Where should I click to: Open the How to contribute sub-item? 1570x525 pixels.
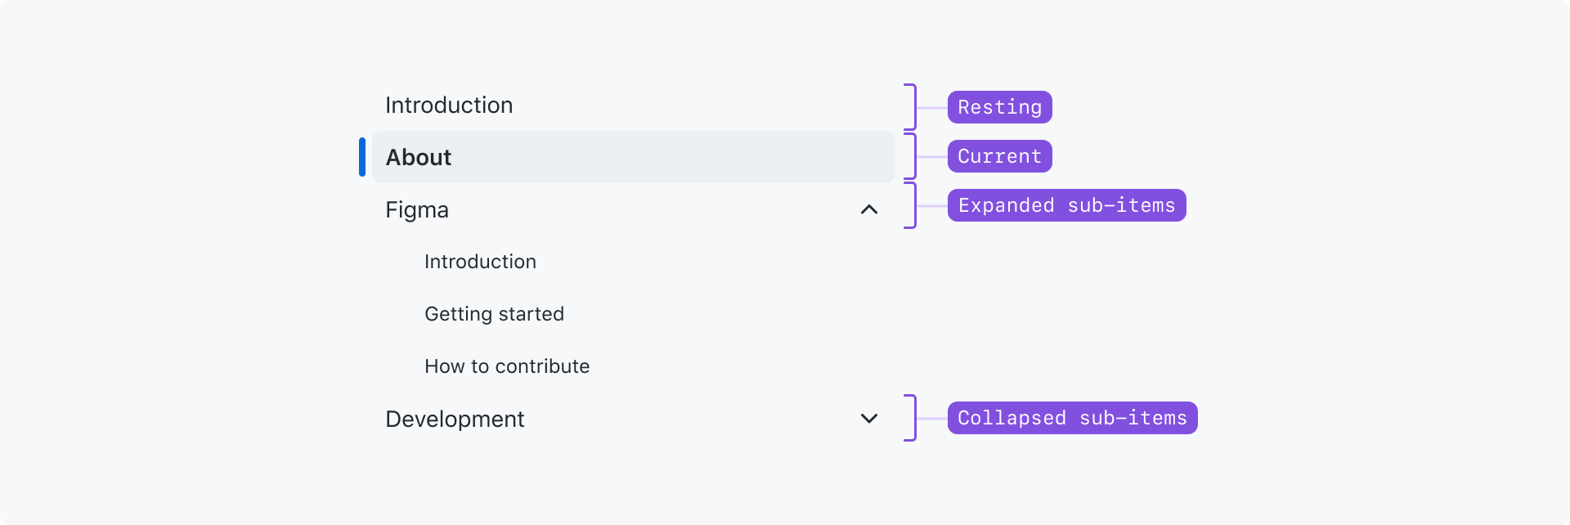click(507, 366)
